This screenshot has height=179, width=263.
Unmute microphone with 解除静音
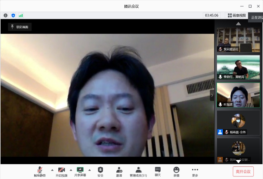40,170
